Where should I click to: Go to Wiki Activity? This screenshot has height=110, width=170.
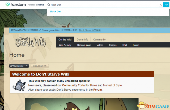65,45
